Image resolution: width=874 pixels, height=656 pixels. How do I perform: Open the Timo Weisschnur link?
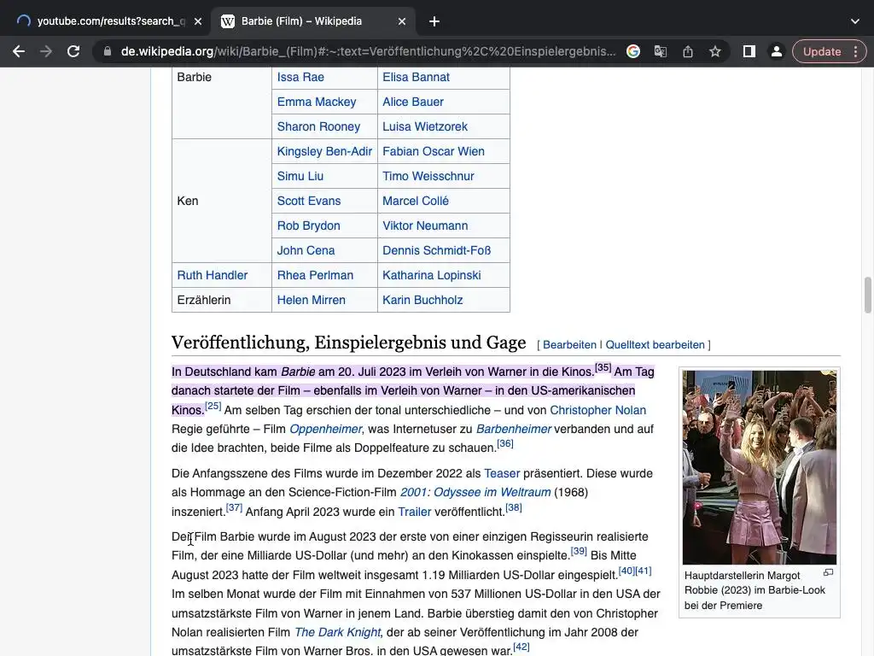tap(428, 176)
